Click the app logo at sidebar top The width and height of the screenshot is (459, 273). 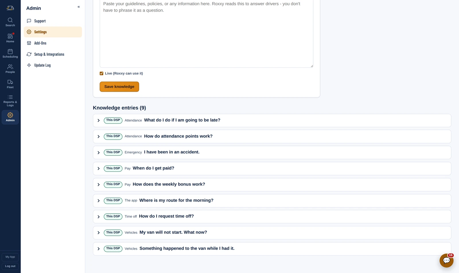coord(10,8)
